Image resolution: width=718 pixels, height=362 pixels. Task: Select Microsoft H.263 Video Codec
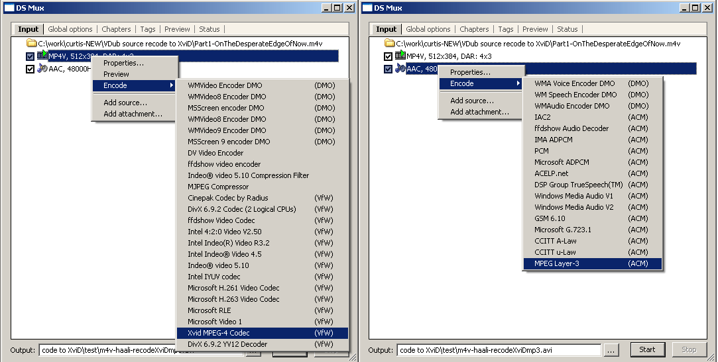pos(263,299)
